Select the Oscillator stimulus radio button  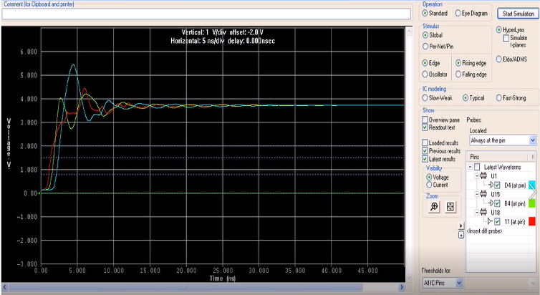click(x=425, y=74)
